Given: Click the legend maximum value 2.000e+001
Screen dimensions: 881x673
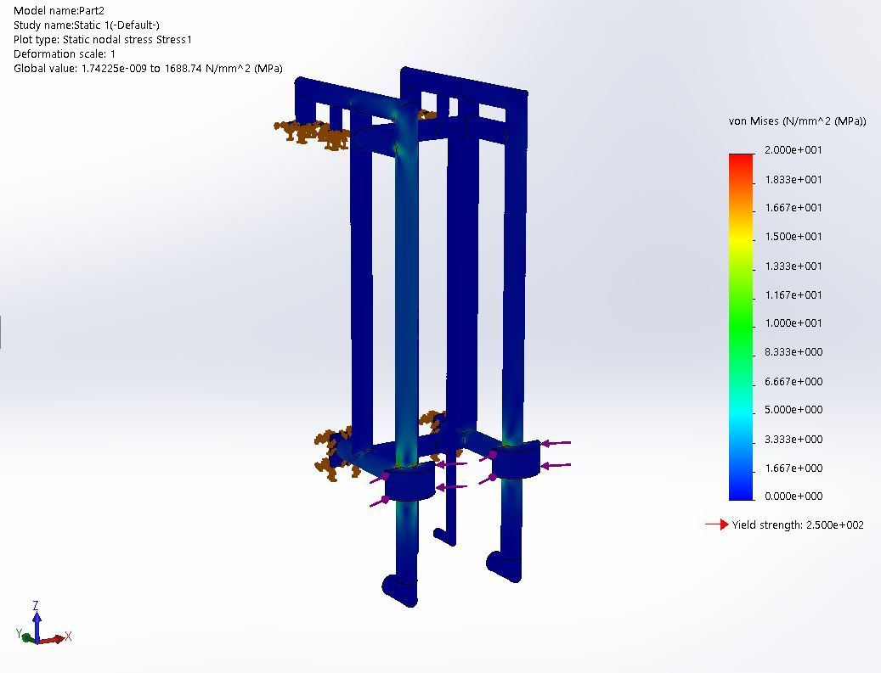Looking at the screenshot, I should 793,150.
